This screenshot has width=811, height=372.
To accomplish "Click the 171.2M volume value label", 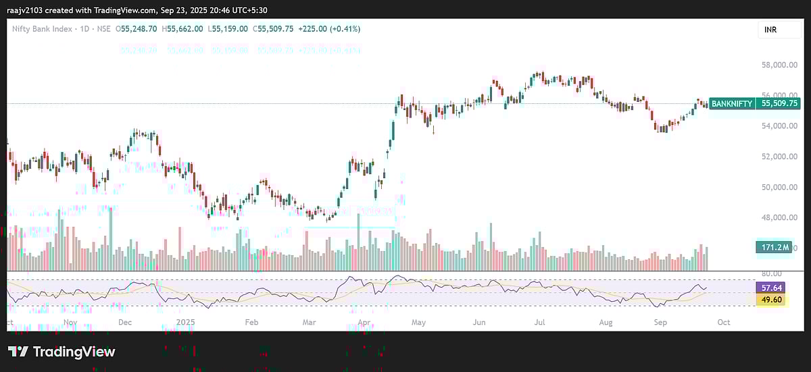I will click(x=774, y=248).
